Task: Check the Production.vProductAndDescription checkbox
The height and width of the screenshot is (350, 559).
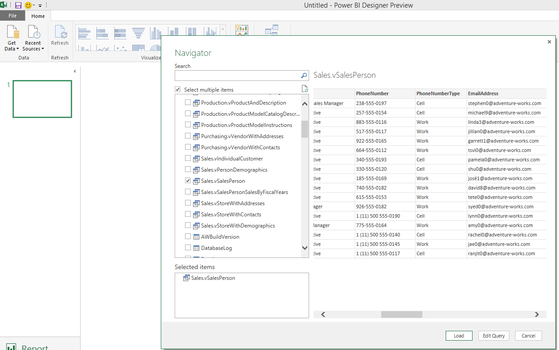Action: tap(188, 103)
